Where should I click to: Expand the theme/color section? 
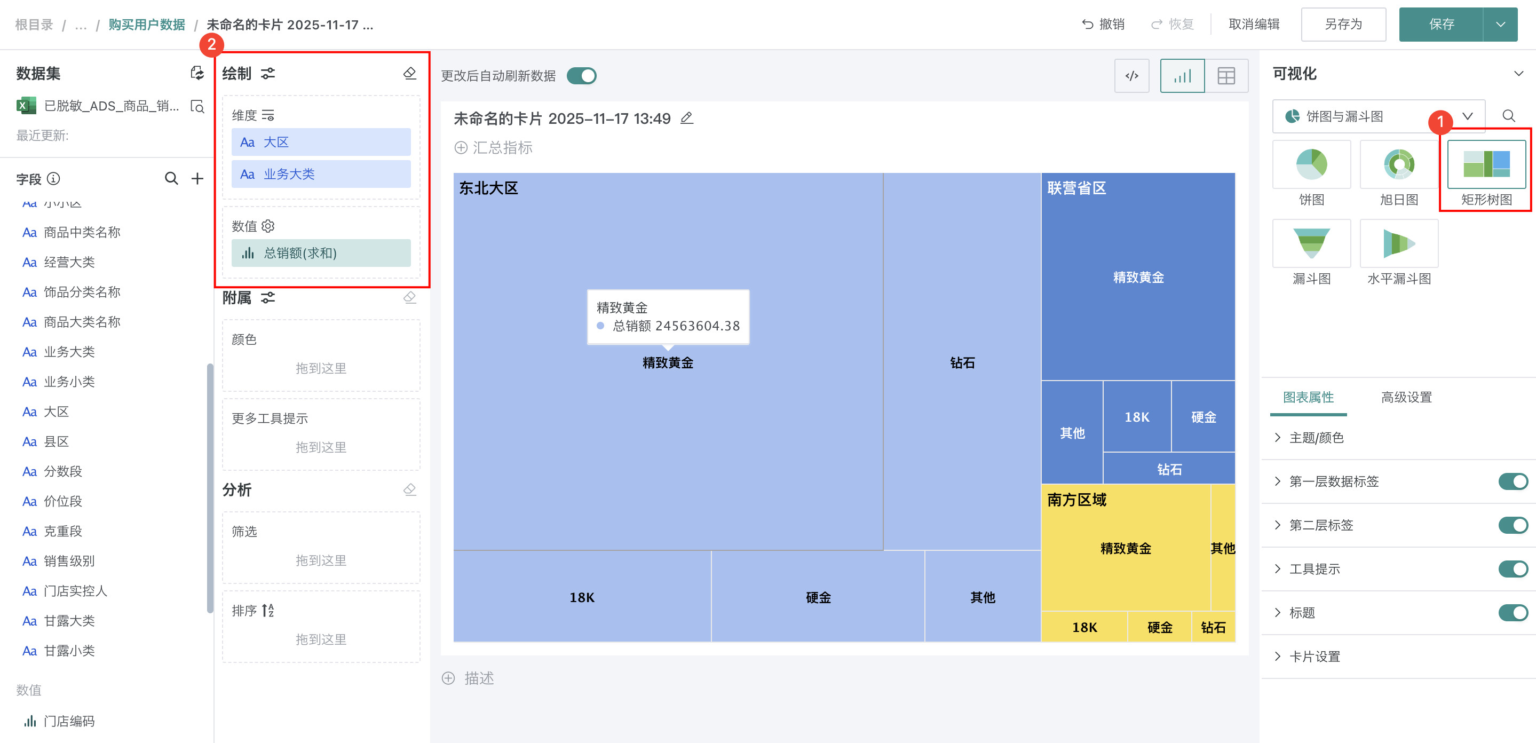point(1316,438)
